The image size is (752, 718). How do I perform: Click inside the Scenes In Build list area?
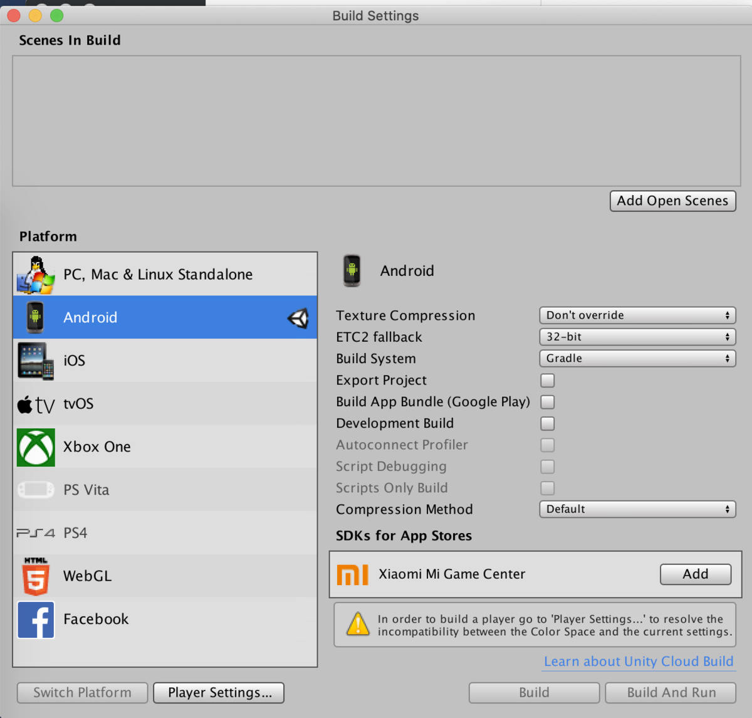coord(377,121)
